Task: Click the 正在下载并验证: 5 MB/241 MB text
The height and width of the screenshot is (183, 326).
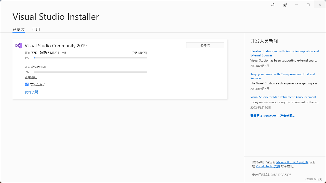Action: pyautogui.click(x=45, y=53)
